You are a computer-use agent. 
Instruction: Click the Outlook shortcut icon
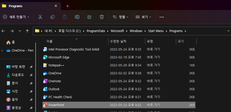click(x=45, y=89)
